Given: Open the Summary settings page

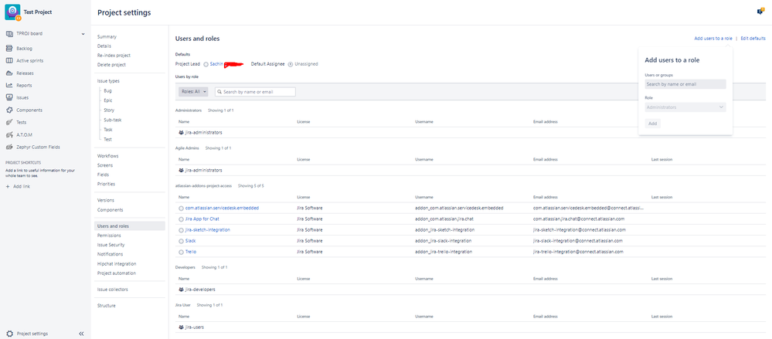Looking at the screenshot, I should [107, 37].
